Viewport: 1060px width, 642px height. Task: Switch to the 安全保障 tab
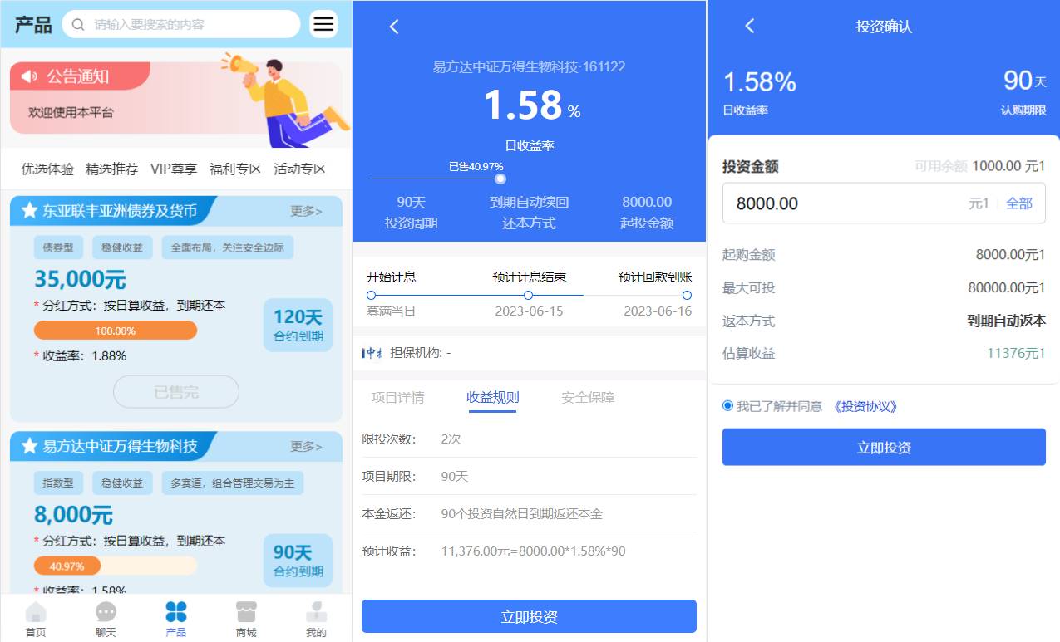point(588,398)
